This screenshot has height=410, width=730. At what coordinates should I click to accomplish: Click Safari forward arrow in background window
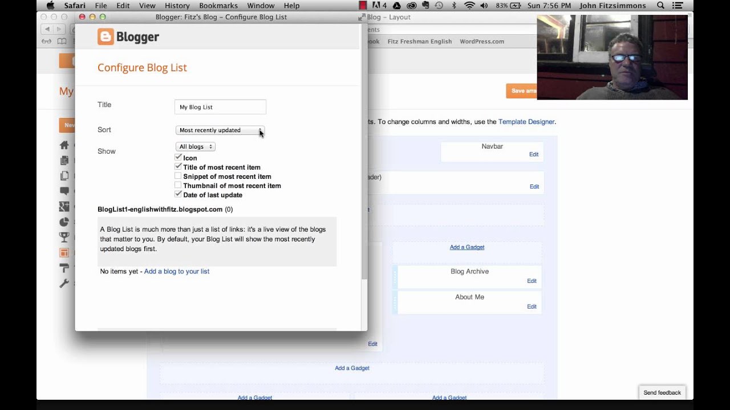coord(60,29)
